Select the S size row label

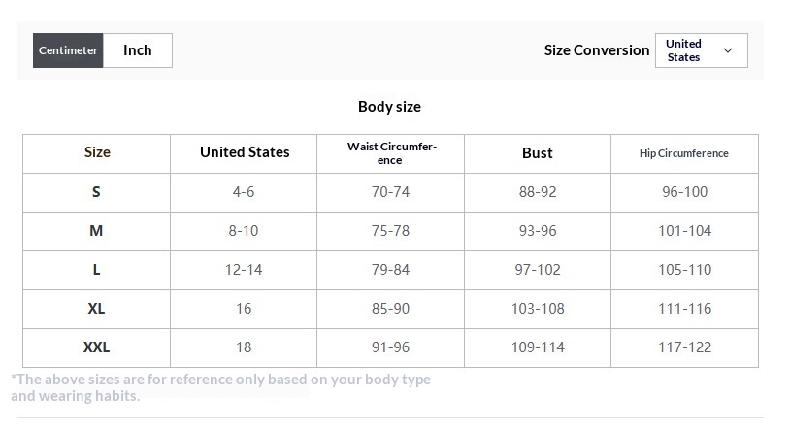[x=96, y=192]
